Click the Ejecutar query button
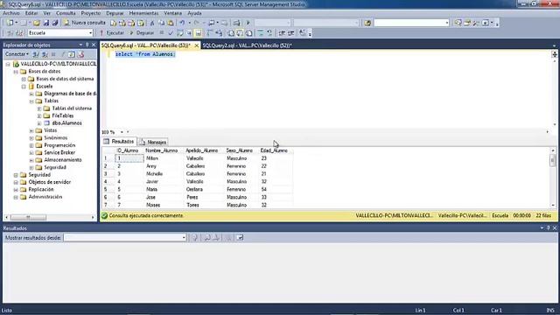 coord(112,33)
